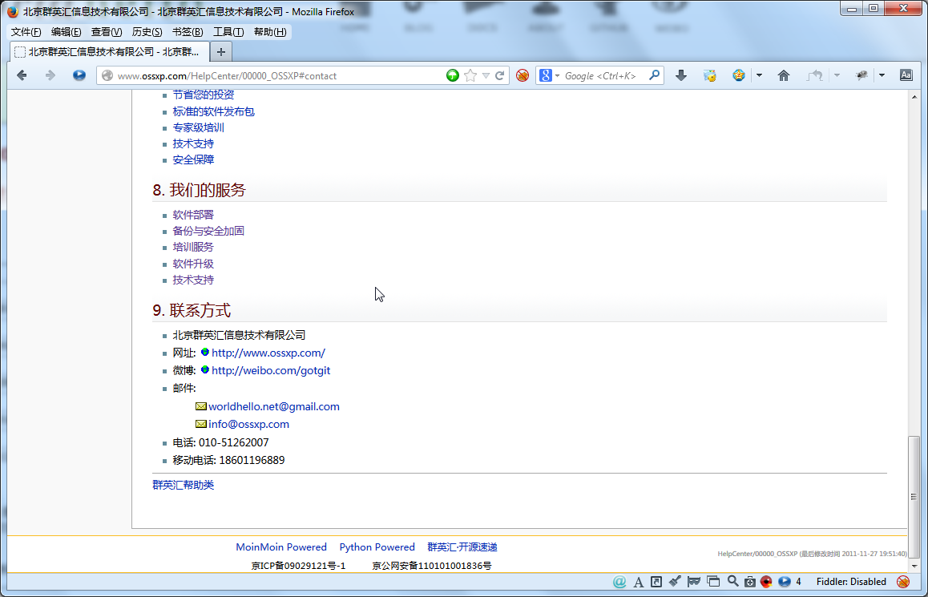Open the 工具(T) menu
The image size is (928, 597).
228,32
